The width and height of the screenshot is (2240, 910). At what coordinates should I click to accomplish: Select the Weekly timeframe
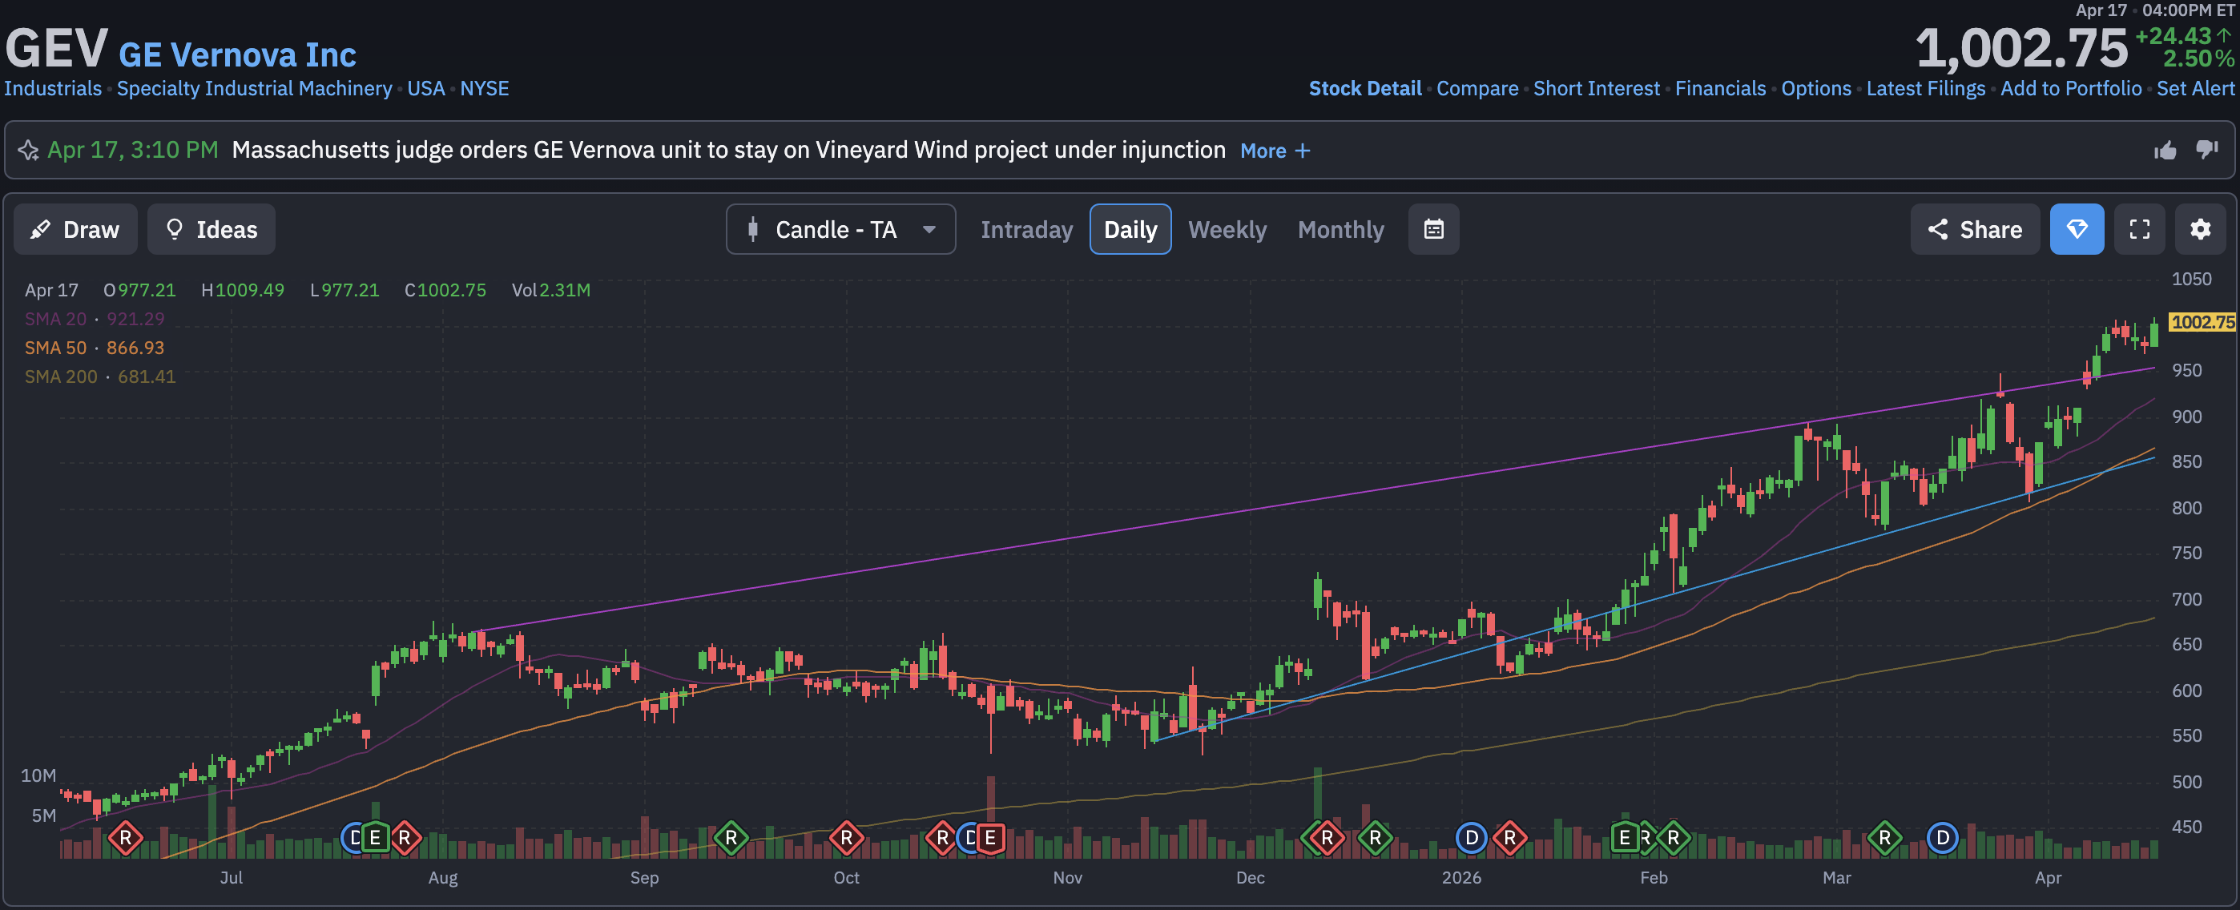1227,229
